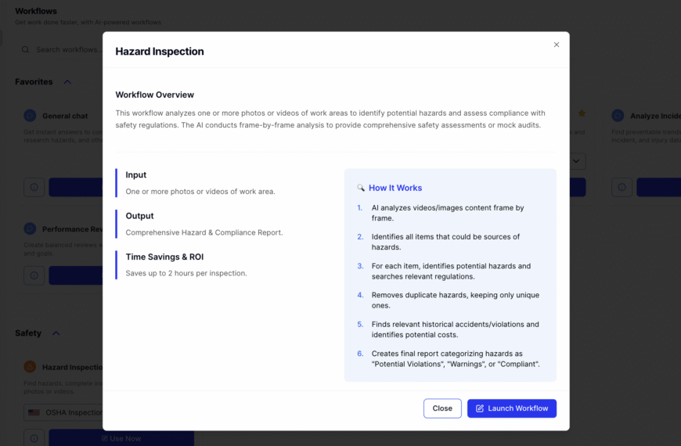Close the Hazard Inspection dialog with X
Viewport: 681px width, 446px height.
(x=557, y=45)
